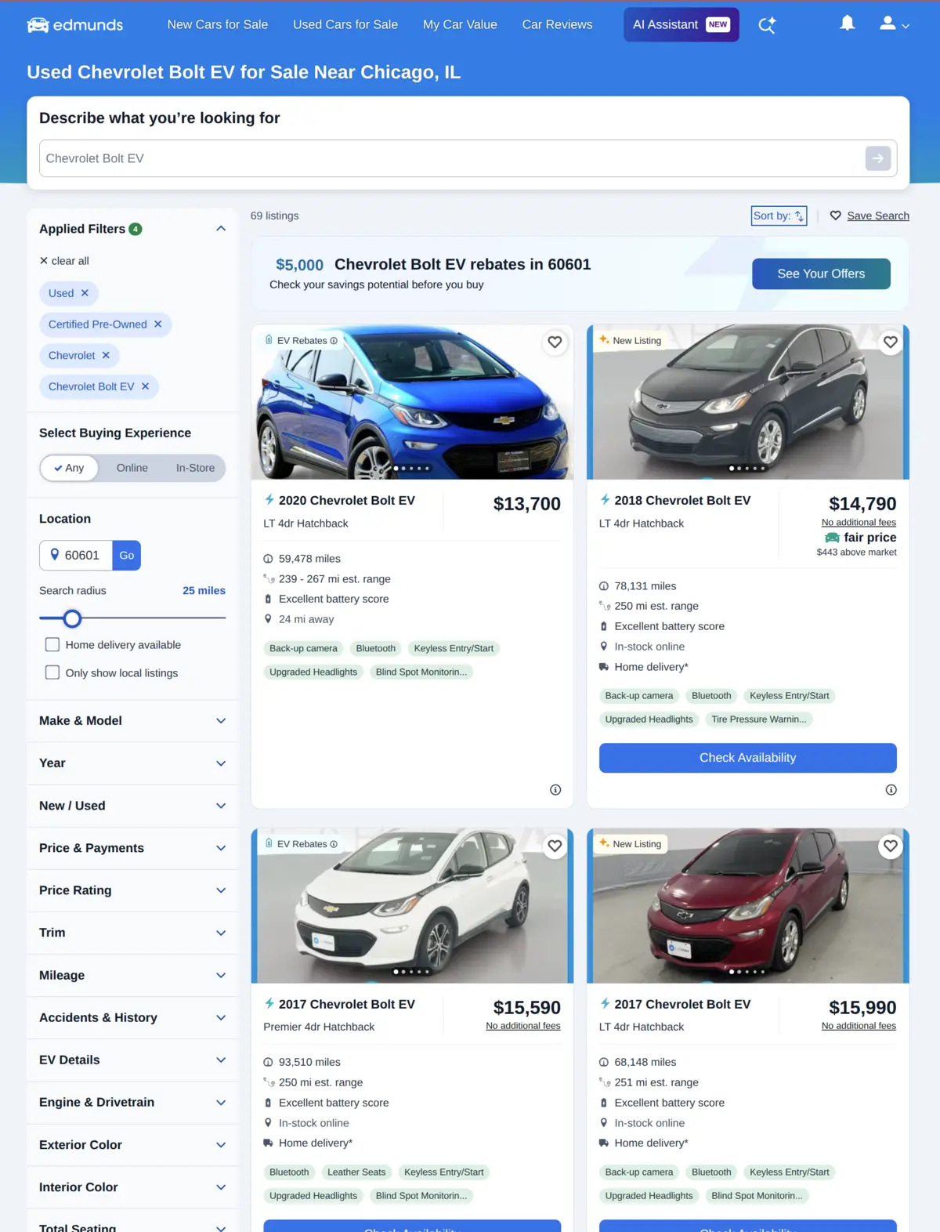This screenshot has width=940, height=1232.
Task: Open info icon on 2020 Bolt EV card
Action: [555, 790]
